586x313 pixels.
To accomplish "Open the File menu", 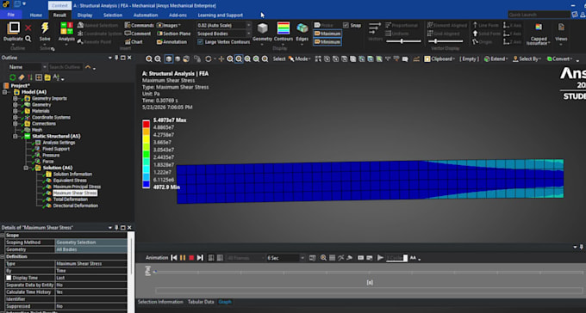I will click(x=11, y=15).
